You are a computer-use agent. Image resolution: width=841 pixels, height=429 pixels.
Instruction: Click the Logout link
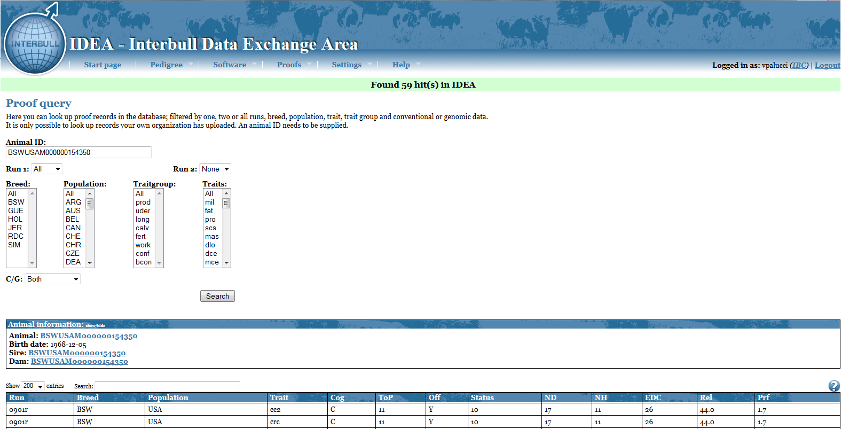point(827,65)
